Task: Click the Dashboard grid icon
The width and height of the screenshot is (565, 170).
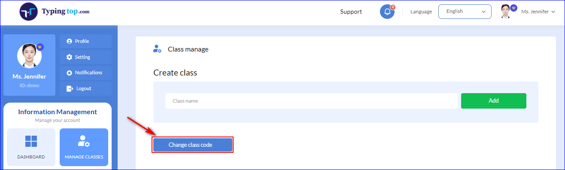Action: point(31,141)
